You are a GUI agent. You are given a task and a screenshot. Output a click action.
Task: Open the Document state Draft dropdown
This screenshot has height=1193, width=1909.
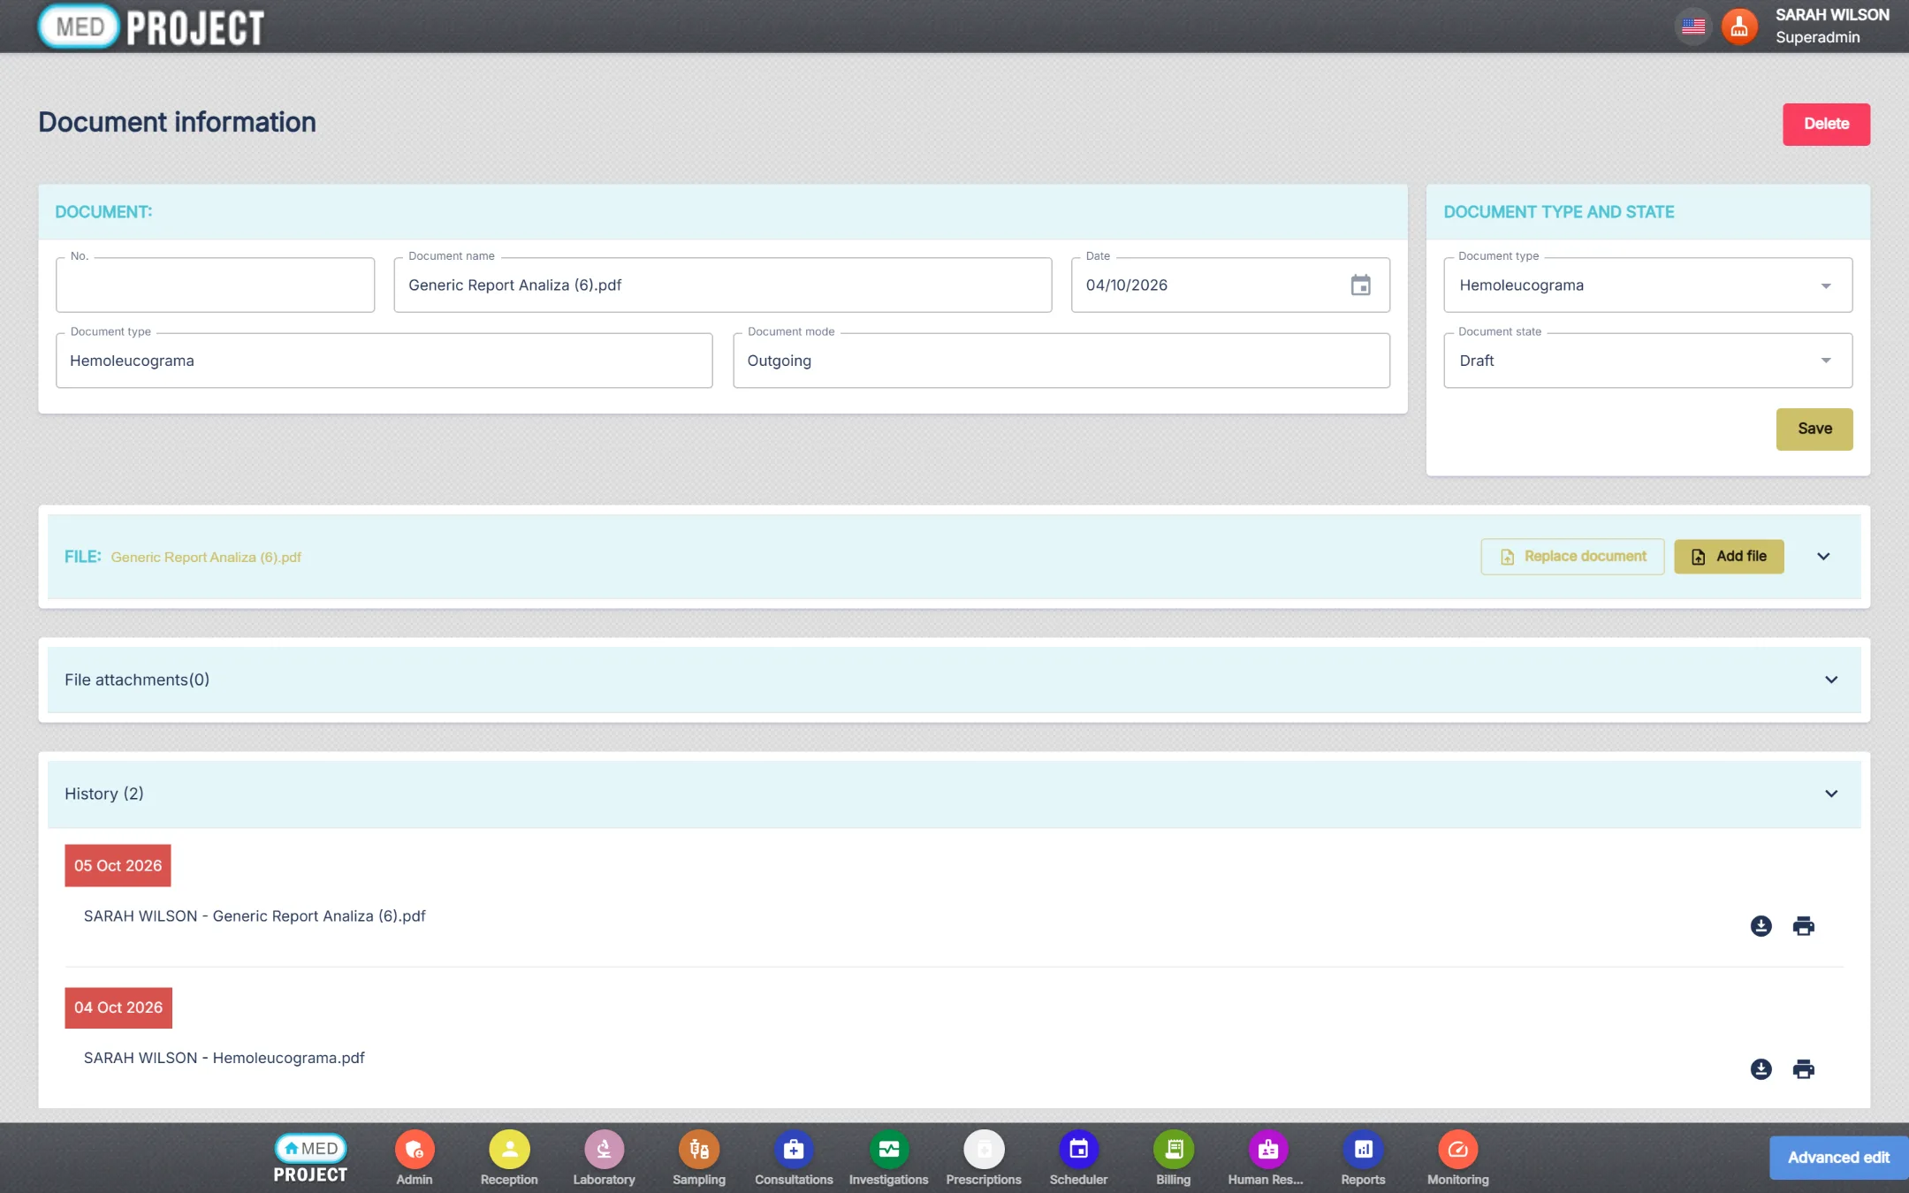tap(1647, 361)
